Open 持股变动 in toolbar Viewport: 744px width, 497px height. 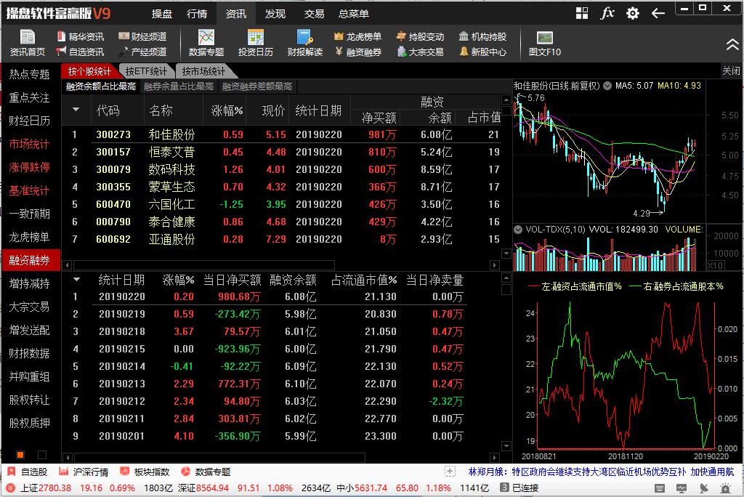coord(420,36)
